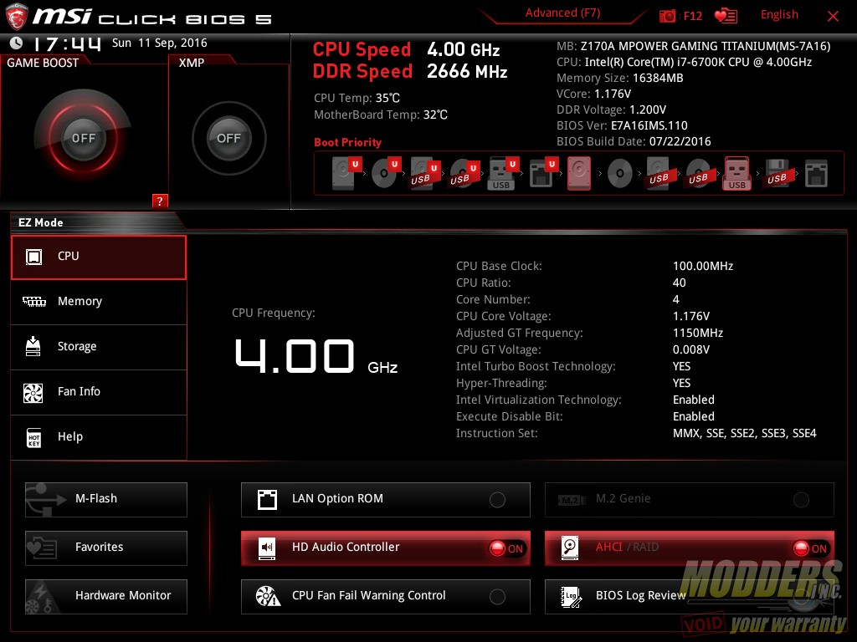The image size is (857, 642).
Task: Select the highlighted legacy USB key boot device
Action: pyautogui.click(x=736, y=173)
